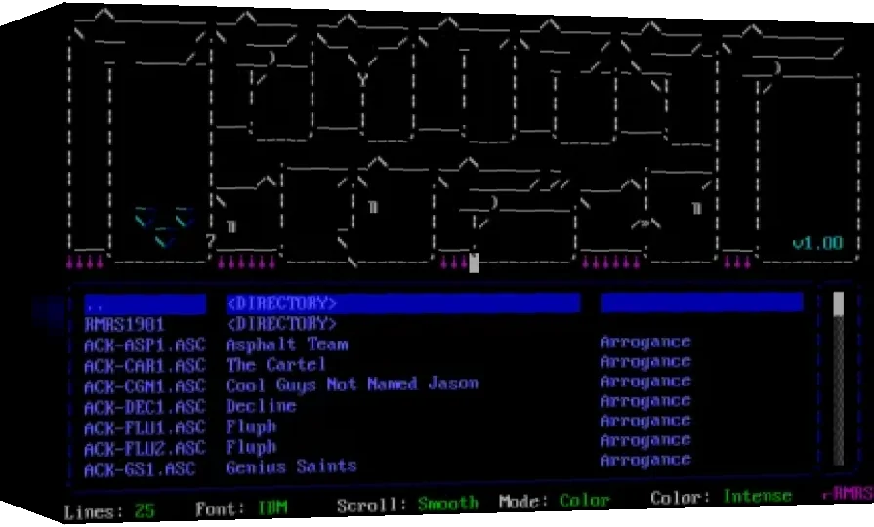Select the parent directory '..' entry
Screen dimensions: 874x527
click(x=145, y=304)
